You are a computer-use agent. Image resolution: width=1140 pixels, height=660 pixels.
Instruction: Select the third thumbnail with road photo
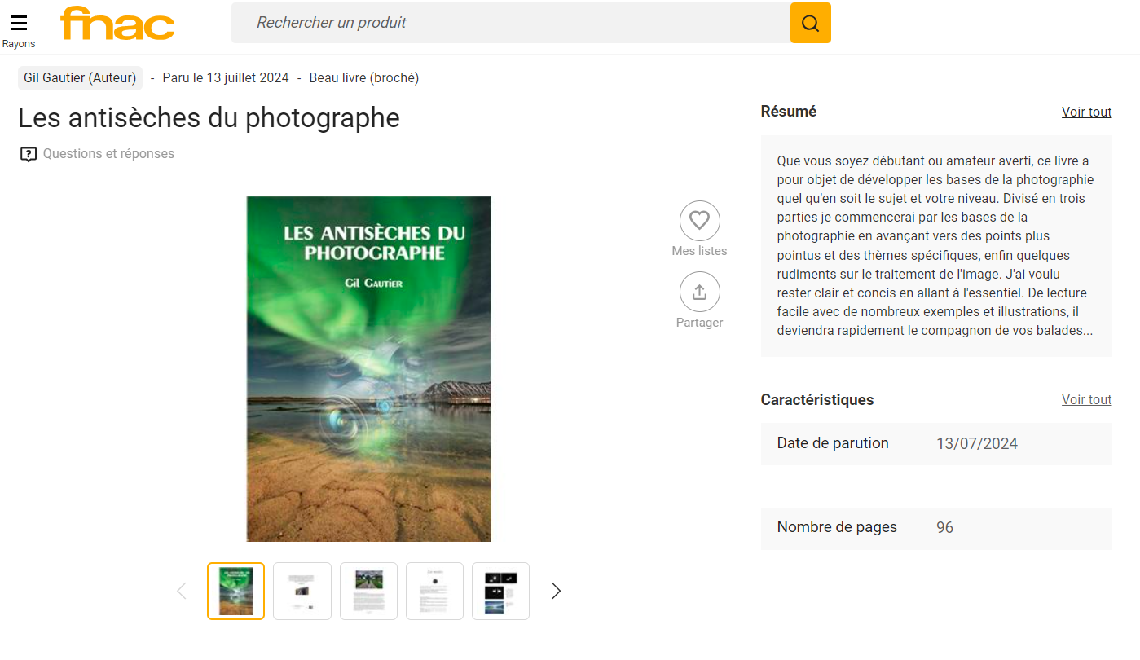368,591
